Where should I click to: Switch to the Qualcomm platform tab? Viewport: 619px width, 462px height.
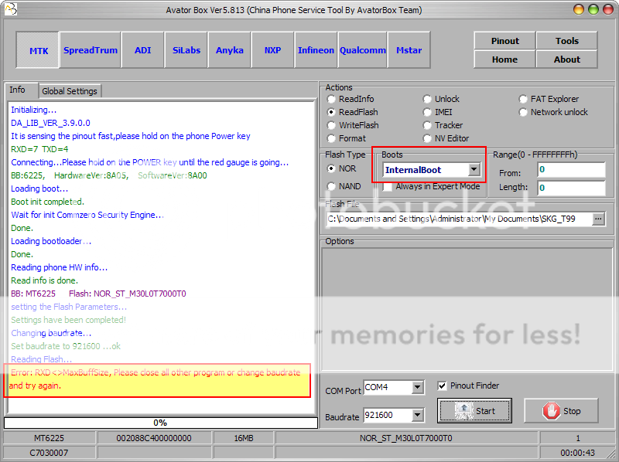362,50
